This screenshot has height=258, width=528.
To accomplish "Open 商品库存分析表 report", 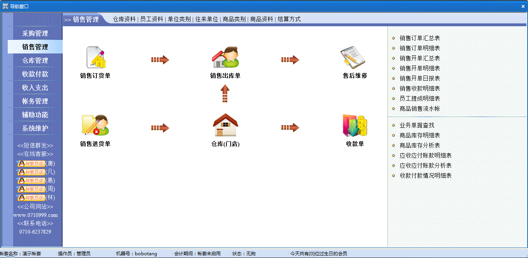I will coord(420,145).
